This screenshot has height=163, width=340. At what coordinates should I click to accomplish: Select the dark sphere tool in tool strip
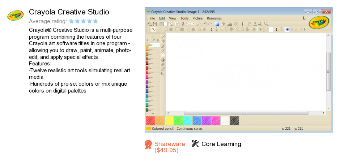tap(163, 60)
